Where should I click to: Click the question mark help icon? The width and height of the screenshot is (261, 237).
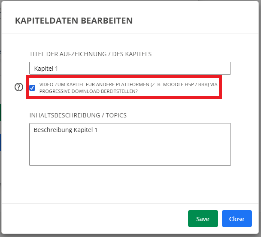(19, 87)
